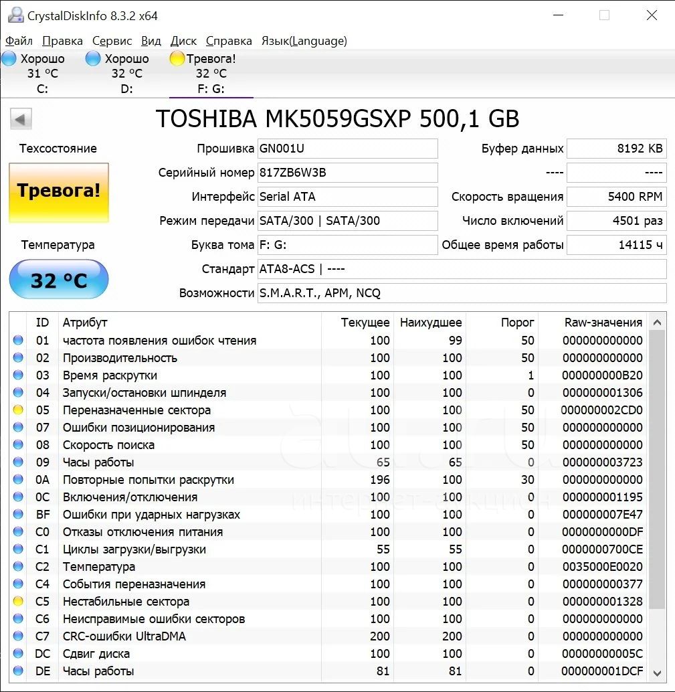The height and width of the screenshot is (692, 675).
Task: Click the Буква тома field
Action: (x=348, y=244)
